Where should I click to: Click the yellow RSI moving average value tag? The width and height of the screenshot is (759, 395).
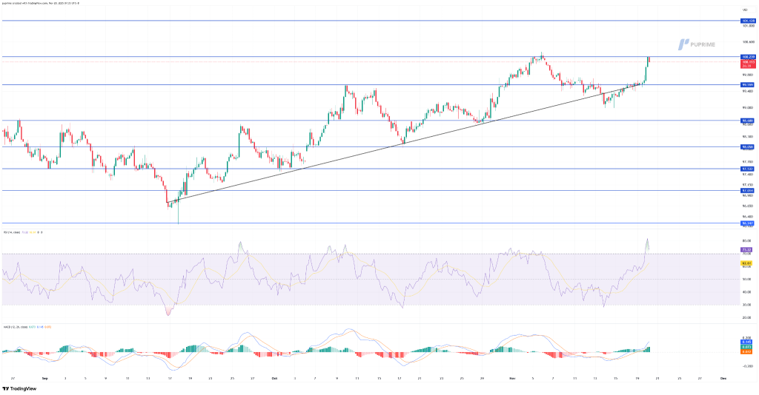748,263
